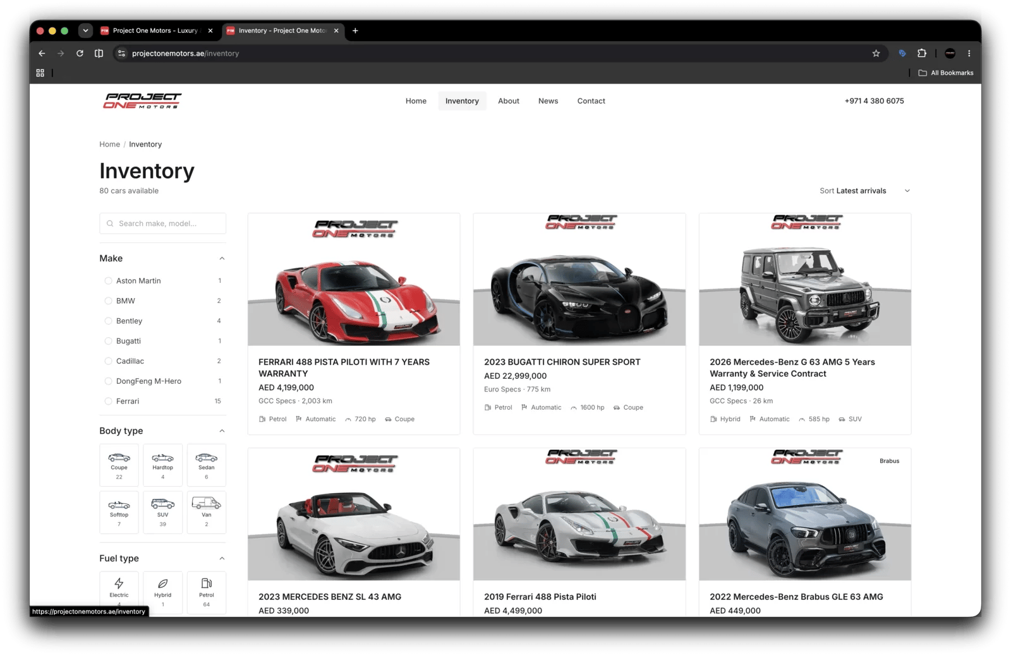The image size is (1011, 656).
Task: Click the silver Ferrari 488 Pista photo
Action: point(579,515)
